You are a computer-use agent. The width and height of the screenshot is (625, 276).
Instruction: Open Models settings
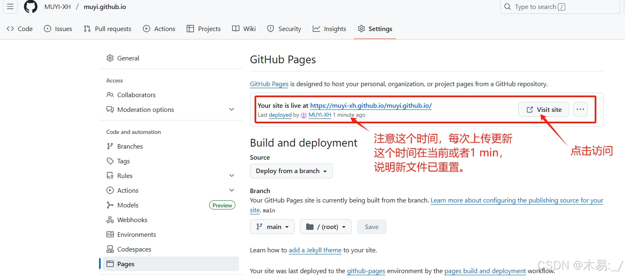click(x=171, y=205)
